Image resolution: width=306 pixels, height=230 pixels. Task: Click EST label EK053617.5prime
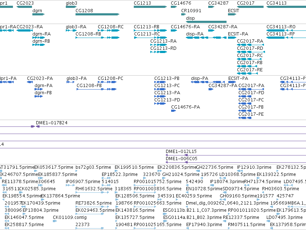pos(54,167)
